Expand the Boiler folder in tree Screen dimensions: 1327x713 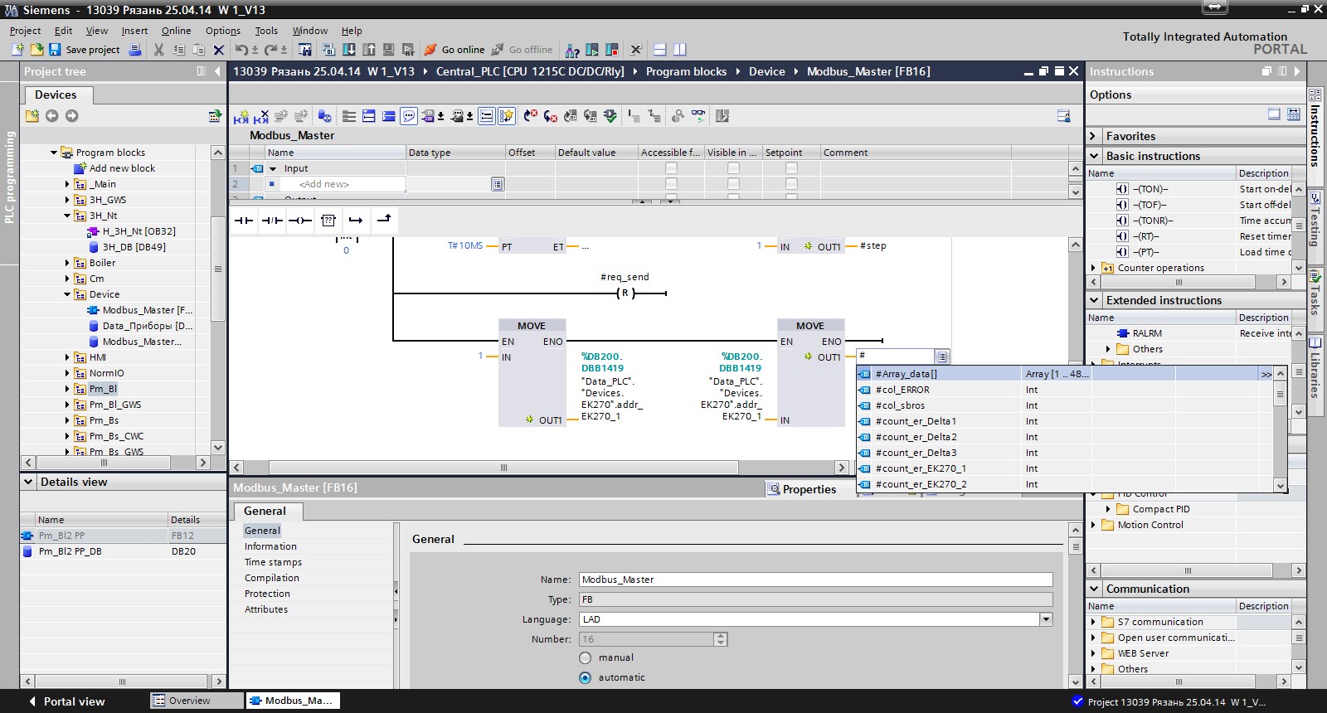(x=67, y=263)
